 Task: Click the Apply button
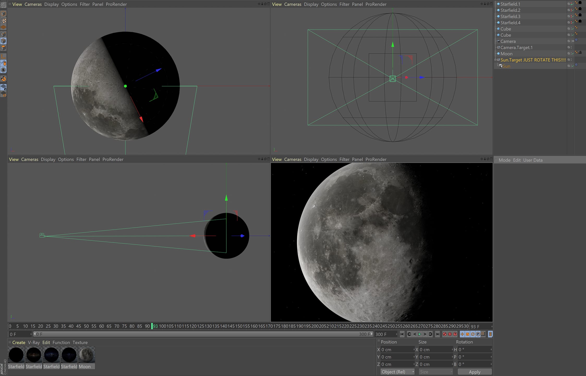click(474, 372)
